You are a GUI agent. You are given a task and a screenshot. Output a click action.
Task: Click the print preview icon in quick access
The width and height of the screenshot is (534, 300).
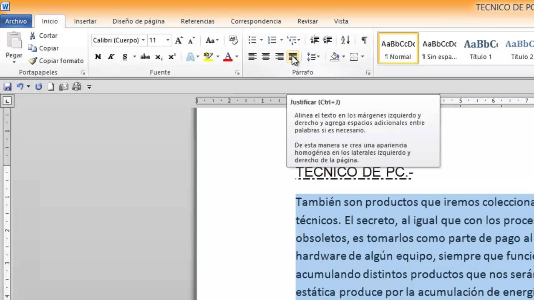click(63, 87)
